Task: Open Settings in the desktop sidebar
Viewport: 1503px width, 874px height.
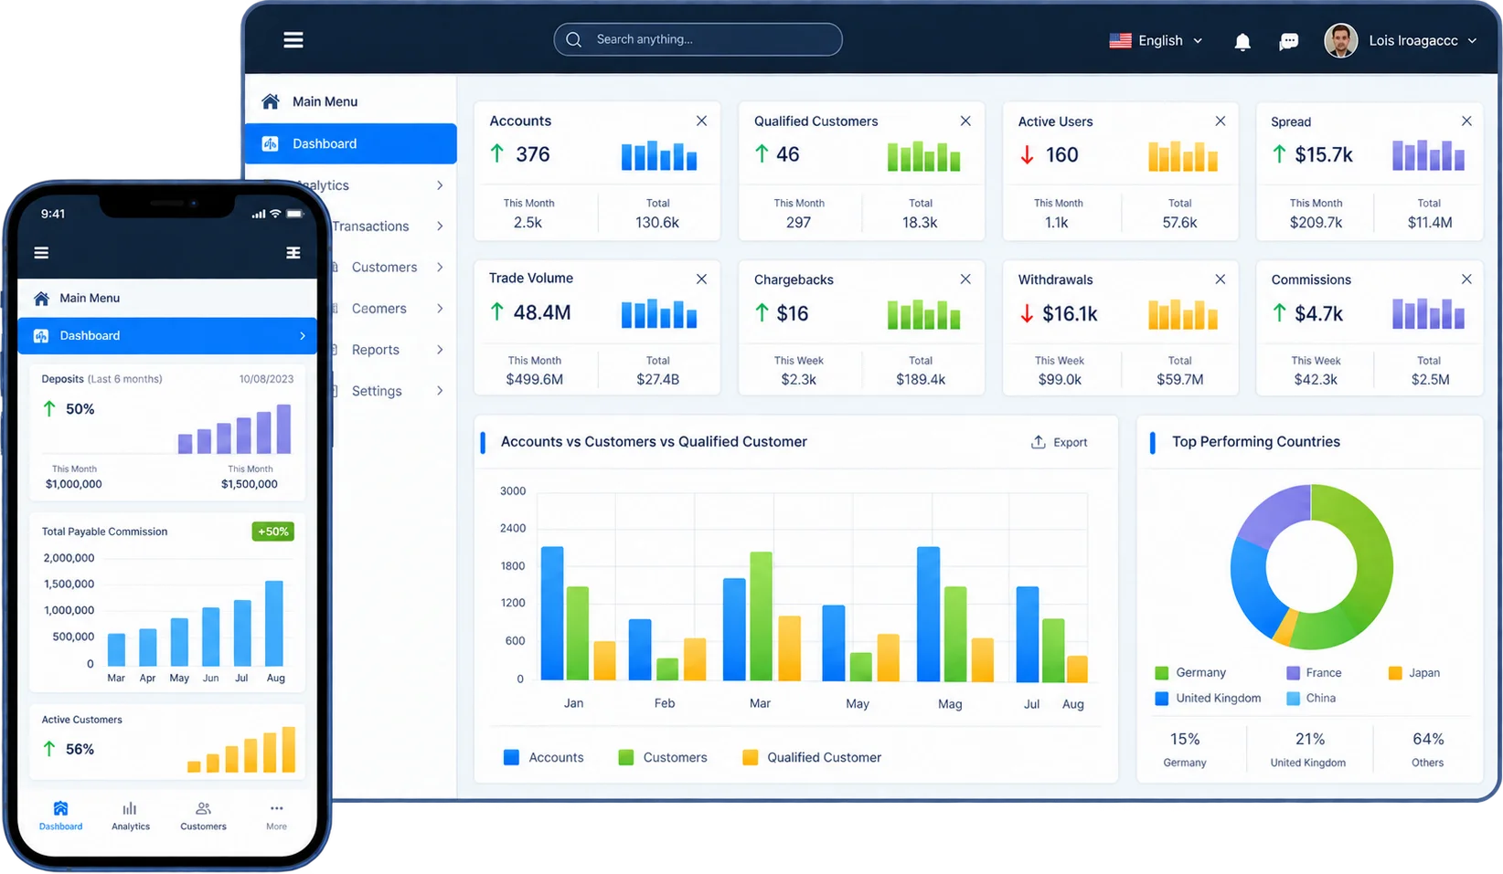Action: pos(377,391)
